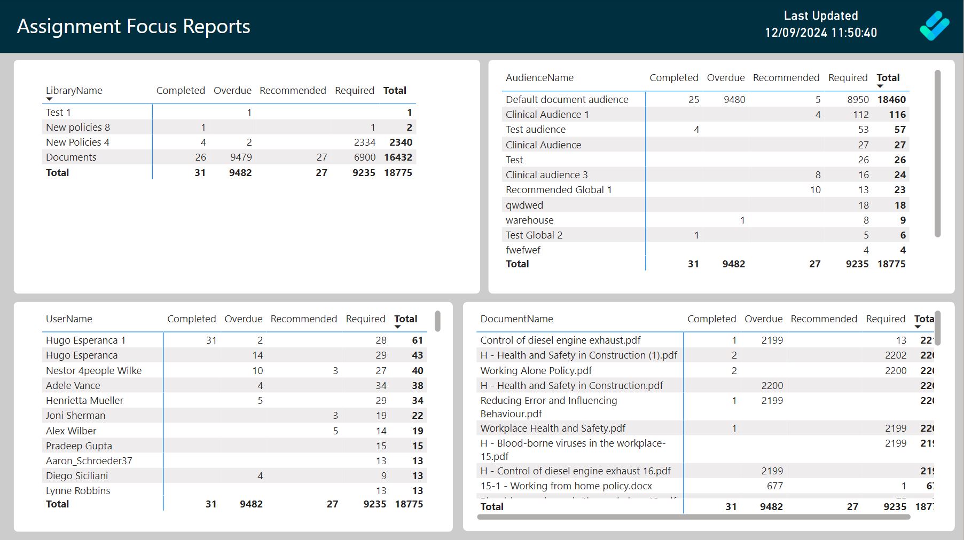Screen dimensions: 964x540
Task: Select the 'Hugo Esperanca 1' user row
Action: [x=234, y=340]
